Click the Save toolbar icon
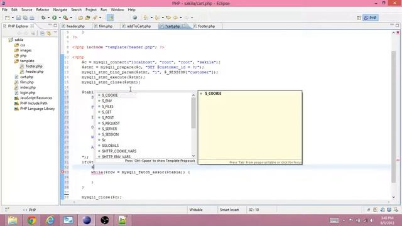Image resolution: width=402 pixels, height=226 pixels. 18,18
